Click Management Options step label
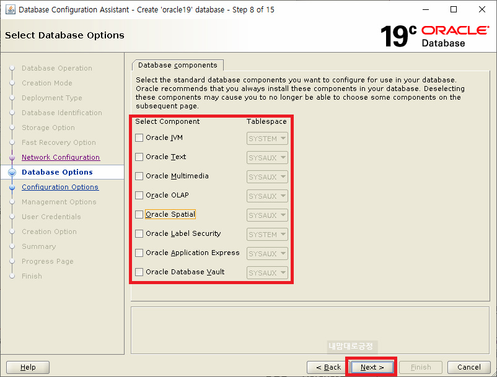The image size is (497, 377). pos(59,202)
